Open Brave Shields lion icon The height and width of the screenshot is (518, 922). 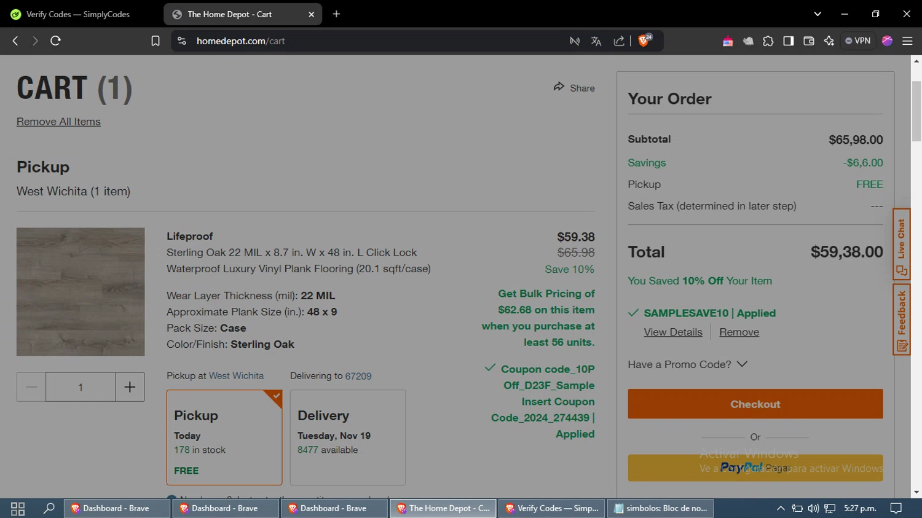click(645, 41)
